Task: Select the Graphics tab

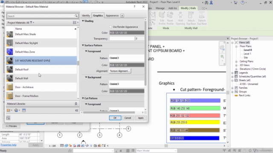Action: pos(98,15)
